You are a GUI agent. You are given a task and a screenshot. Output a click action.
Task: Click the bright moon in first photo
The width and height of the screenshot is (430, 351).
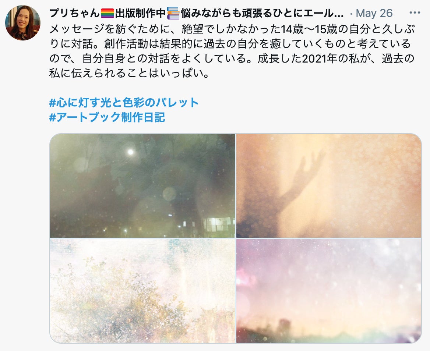(131, 152)
